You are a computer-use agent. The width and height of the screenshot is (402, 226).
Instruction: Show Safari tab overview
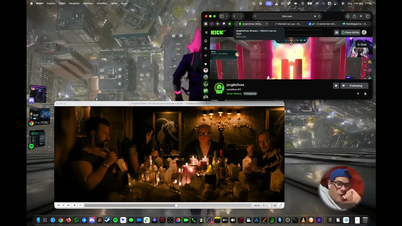tap(367, 16)
